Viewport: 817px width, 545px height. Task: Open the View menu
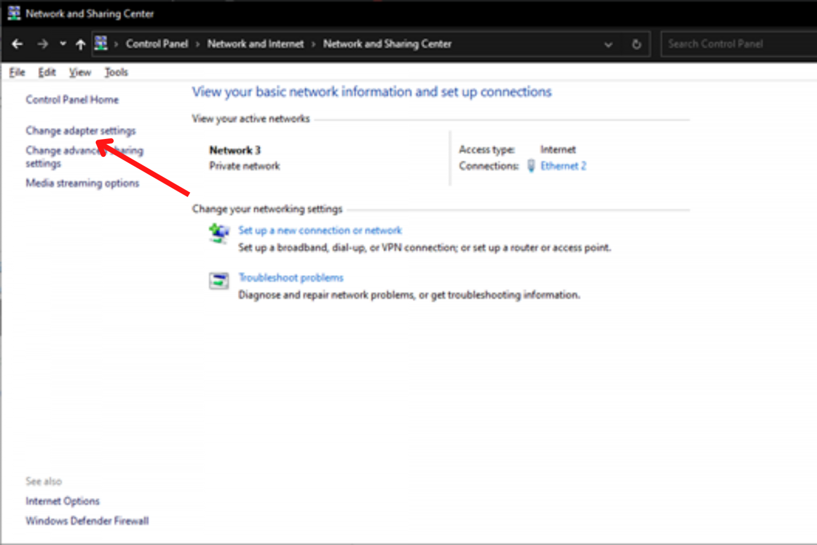coord(80,72)
